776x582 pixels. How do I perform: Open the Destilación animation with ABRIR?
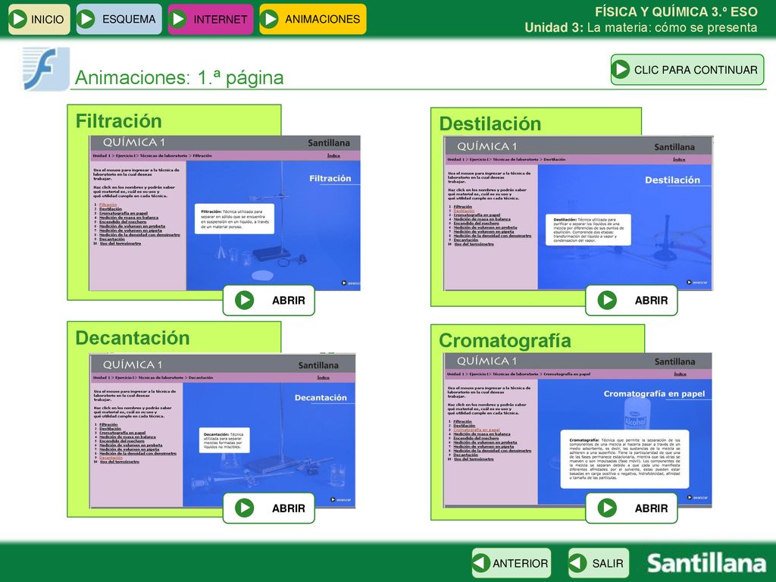click(631, 300)
